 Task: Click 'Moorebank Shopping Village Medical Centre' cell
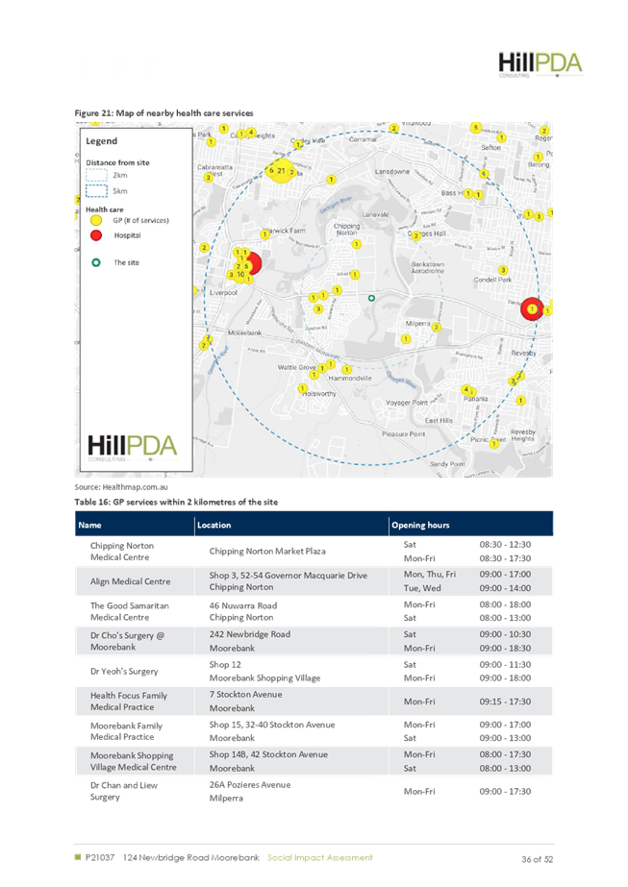pos(134,761)
